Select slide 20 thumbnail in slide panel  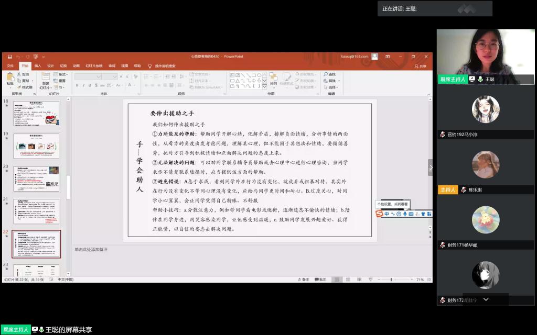[x=36, y=178]
